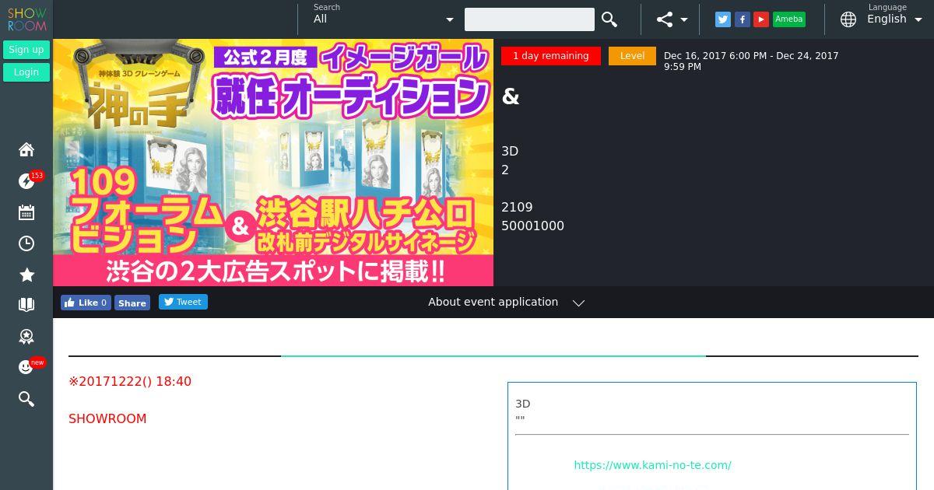934x490 pixels.
Task: Click the Facebook Like button
Action: tap(86, 303)
